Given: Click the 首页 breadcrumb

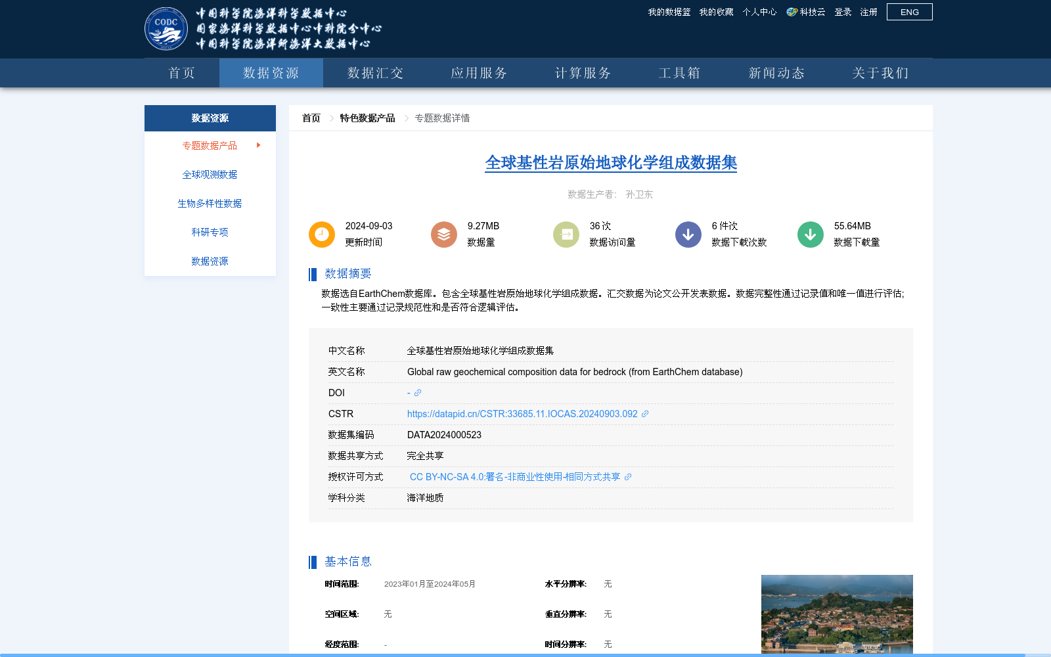Looking at the screenshot, I should pos(311,118).
